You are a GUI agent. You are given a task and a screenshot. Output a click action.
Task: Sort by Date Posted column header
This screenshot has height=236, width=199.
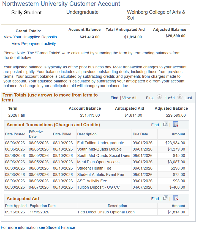pyautogui.click(x=15, y=134)
